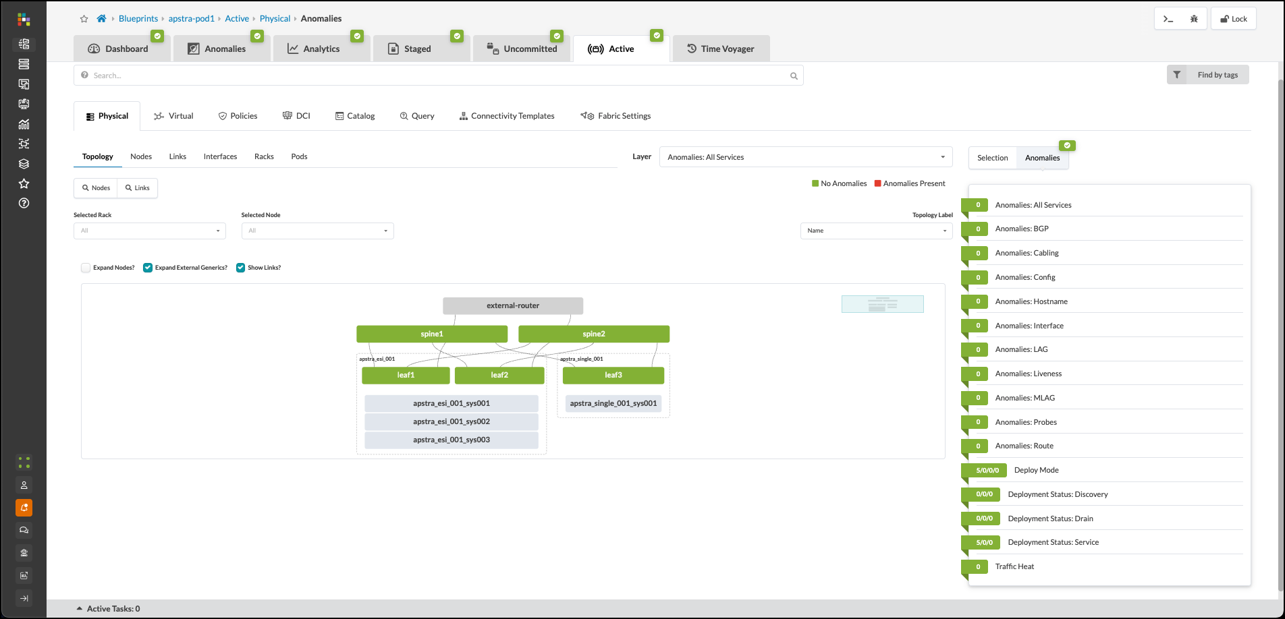
Task: Click the Favorites star icon in sidebar
Action: [x=24, y=183]
